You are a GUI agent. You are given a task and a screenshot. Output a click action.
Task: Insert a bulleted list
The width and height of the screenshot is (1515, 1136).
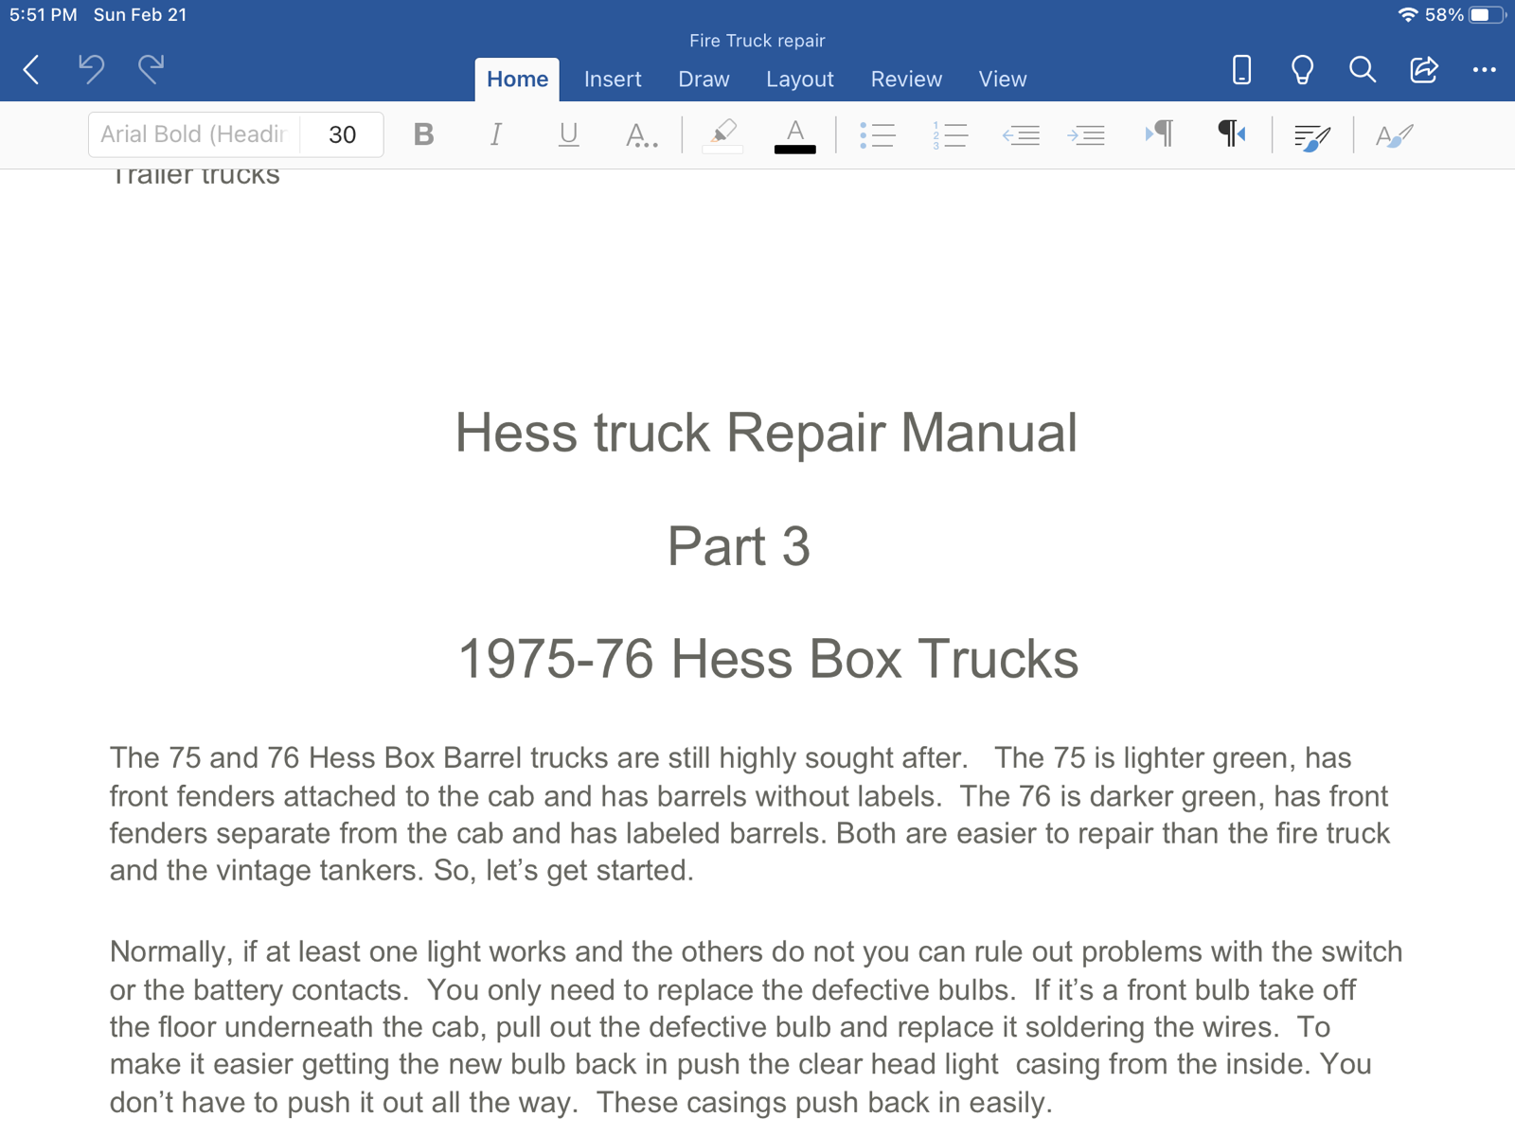(x=878, y=135)
